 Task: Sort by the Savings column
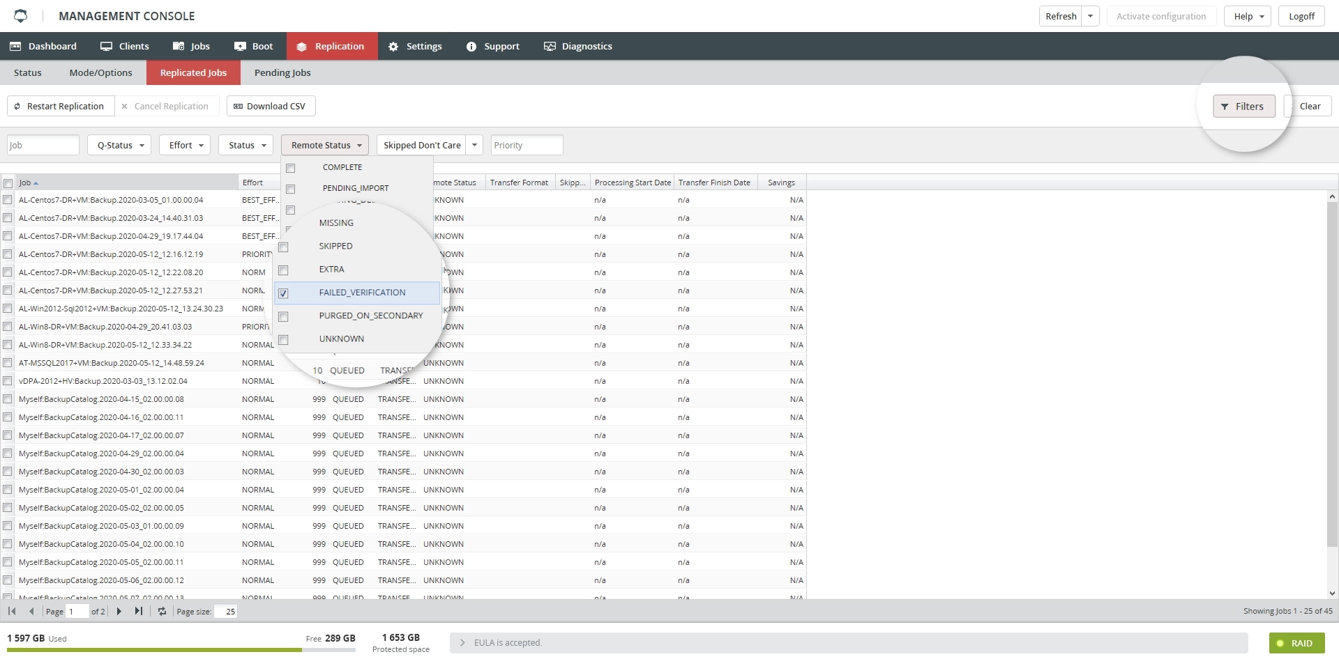[781, 183]
